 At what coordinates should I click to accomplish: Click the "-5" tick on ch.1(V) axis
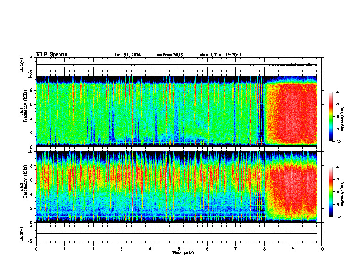tap(31, 72)
